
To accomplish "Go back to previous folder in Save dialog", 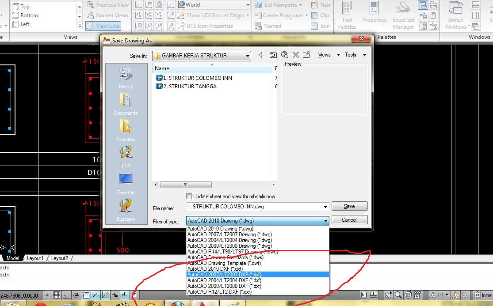I will coord(262,55).
